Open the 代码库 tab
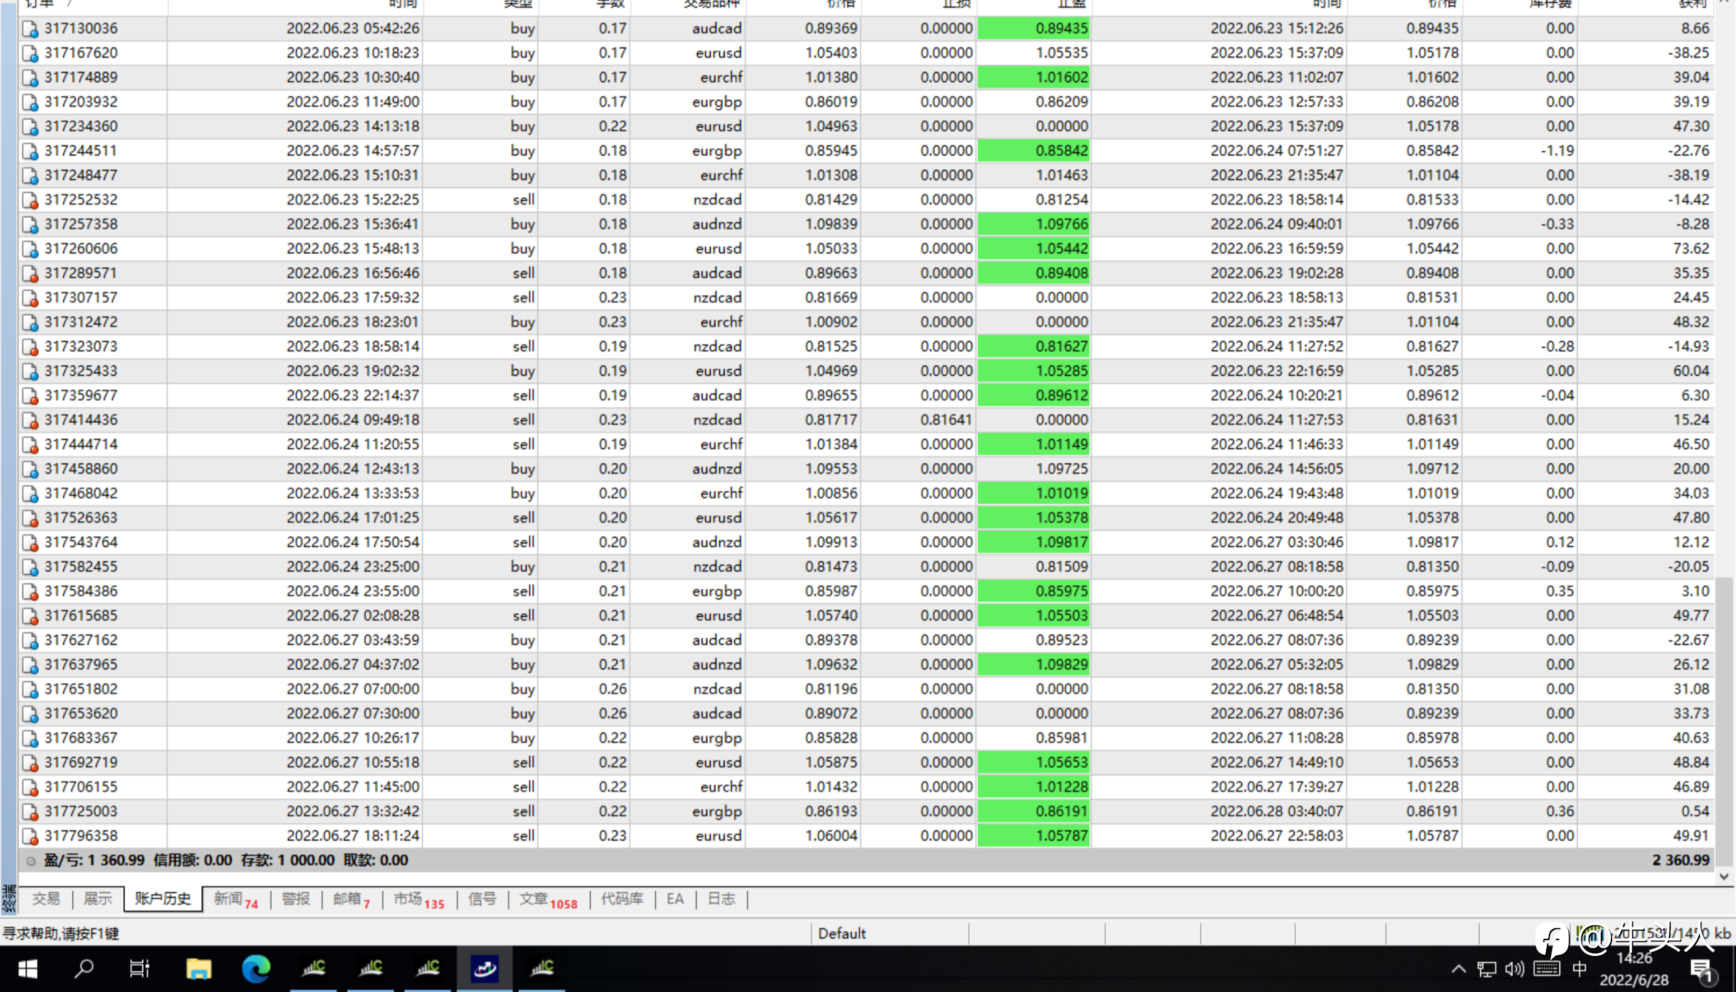1736x992 pixels. (622, 899)
